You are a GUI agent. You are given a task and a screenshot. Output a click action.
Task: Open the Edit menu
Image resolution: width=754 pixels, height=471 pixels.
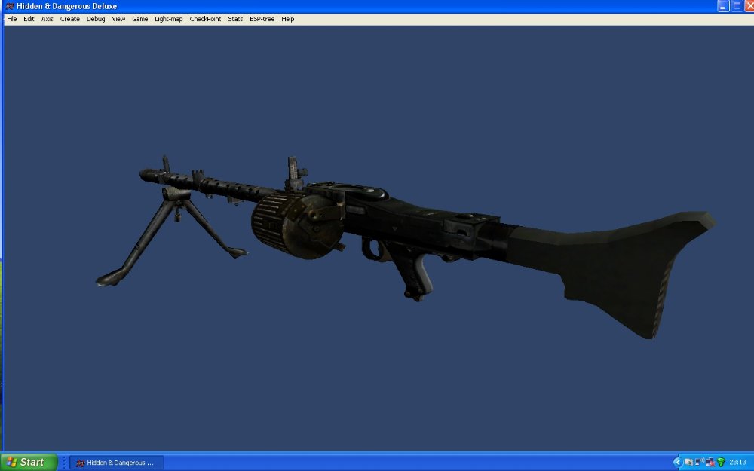(29, 19)
